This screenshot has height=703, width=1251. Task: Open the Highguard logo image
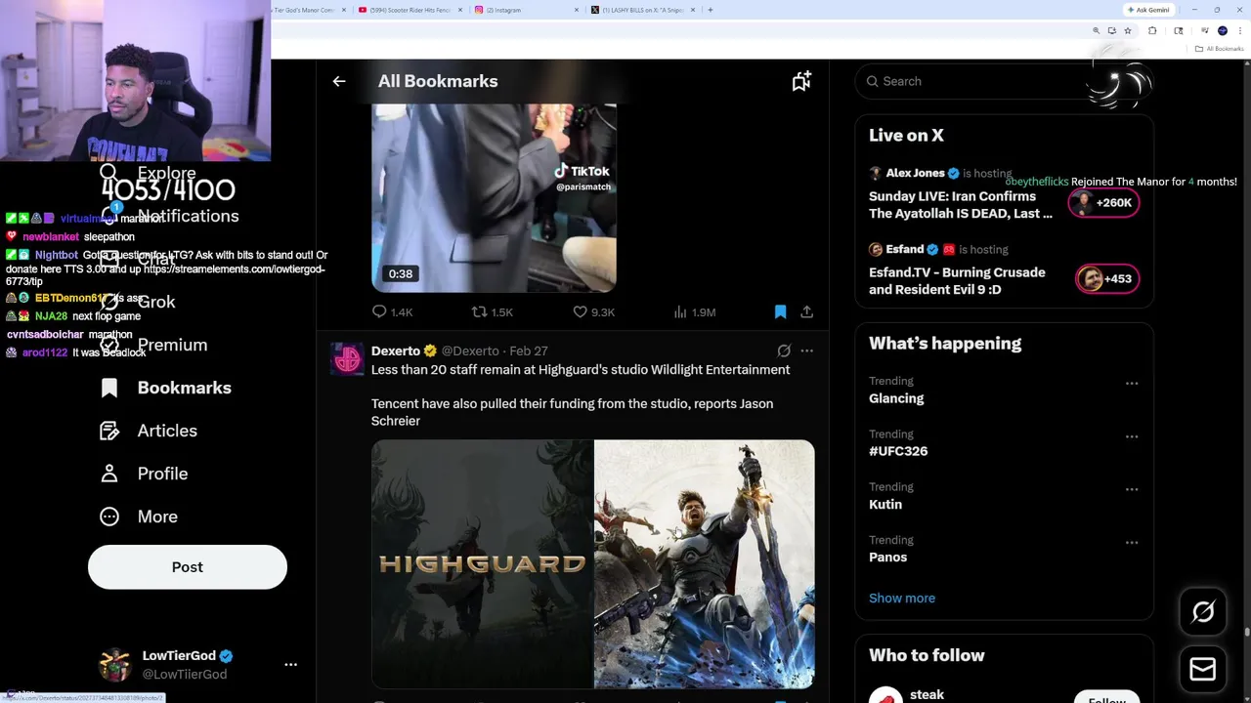click(x=482, y=564)
